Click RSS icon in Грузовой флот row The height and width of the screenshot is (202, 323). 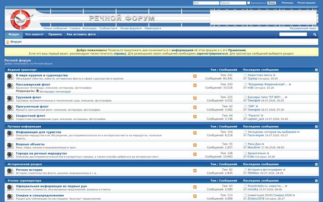coord(195,98)
